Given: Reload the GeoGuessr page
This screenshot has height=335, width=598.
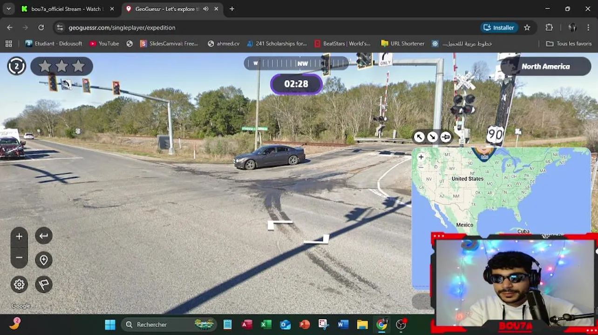Looking at the screenshot, I should click(x=41, y=27).
